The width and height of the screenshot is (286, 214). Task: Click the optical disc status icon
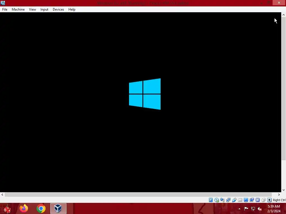tap(217, 200)
